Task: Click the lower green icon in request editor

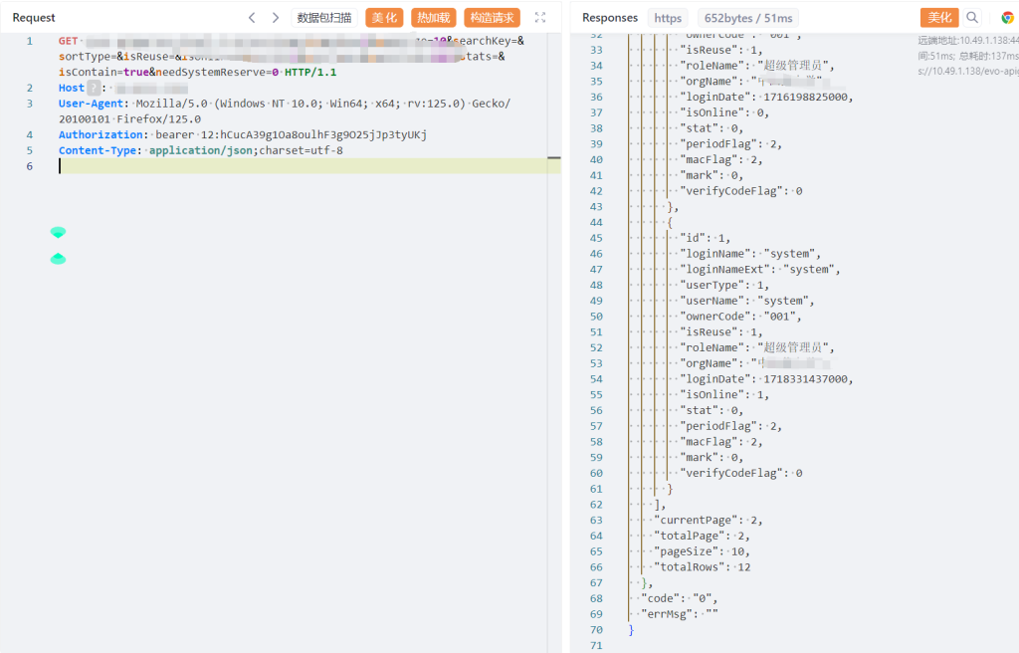Action: (58, 259)
